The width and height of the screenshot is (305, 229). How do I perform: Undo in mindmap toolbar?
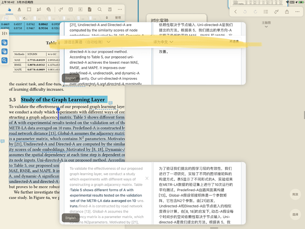click(245, 11)
